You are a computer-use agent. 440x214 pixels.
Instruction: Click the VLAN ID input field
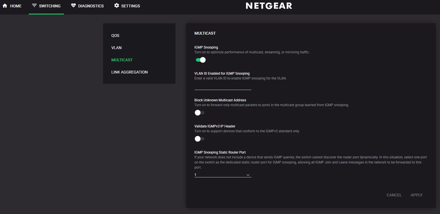click(x=223, y=87)
